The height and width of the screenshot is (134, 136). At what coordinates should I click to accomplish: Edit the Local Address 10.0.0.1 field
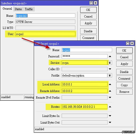[x=84, y=84]
